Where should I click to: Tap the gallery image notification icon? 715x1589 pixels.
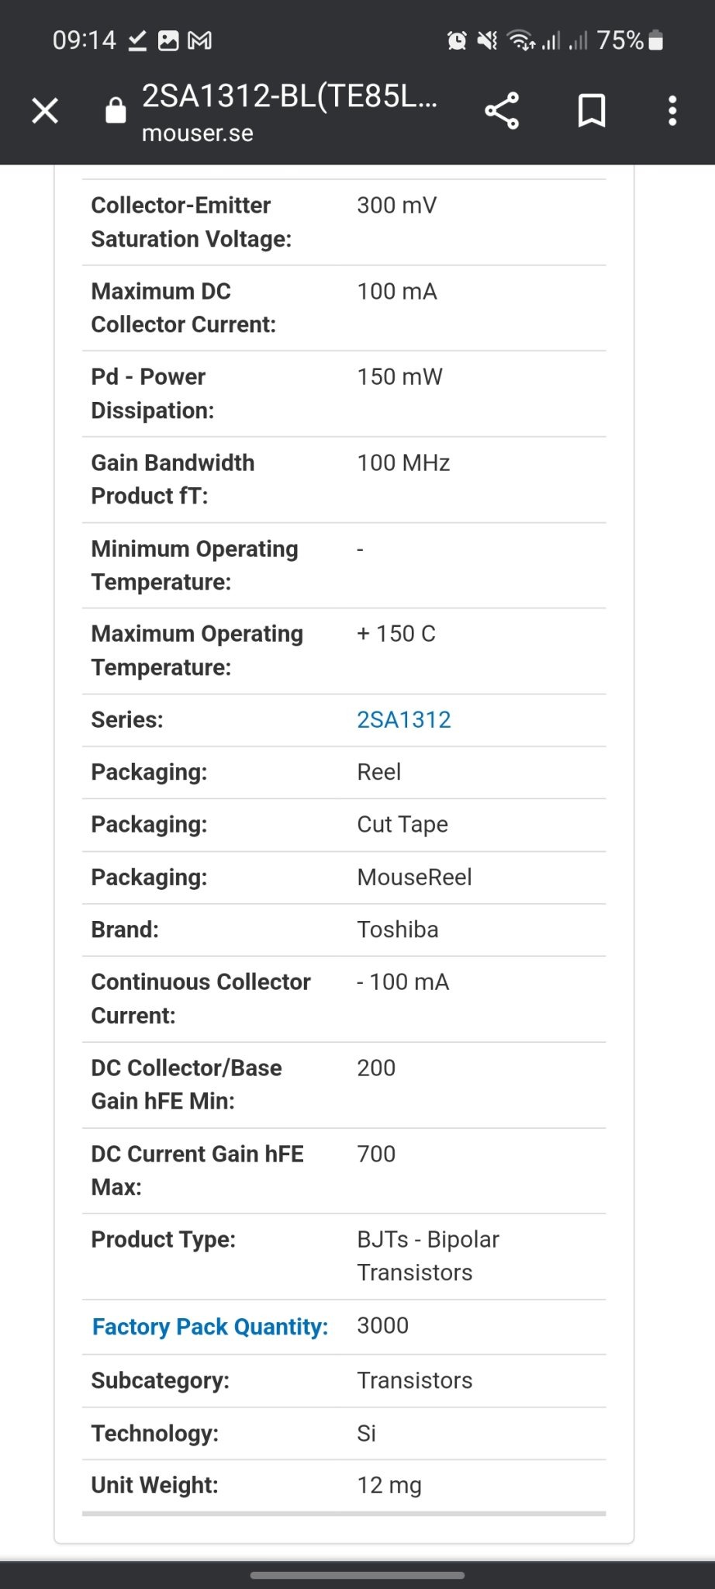168,40
